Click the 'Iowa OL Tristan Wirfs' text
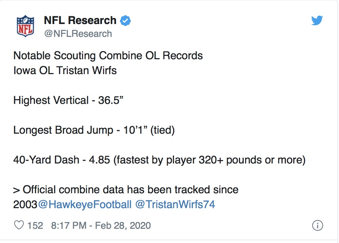339x243 pixels. click(x=65, y=70)
